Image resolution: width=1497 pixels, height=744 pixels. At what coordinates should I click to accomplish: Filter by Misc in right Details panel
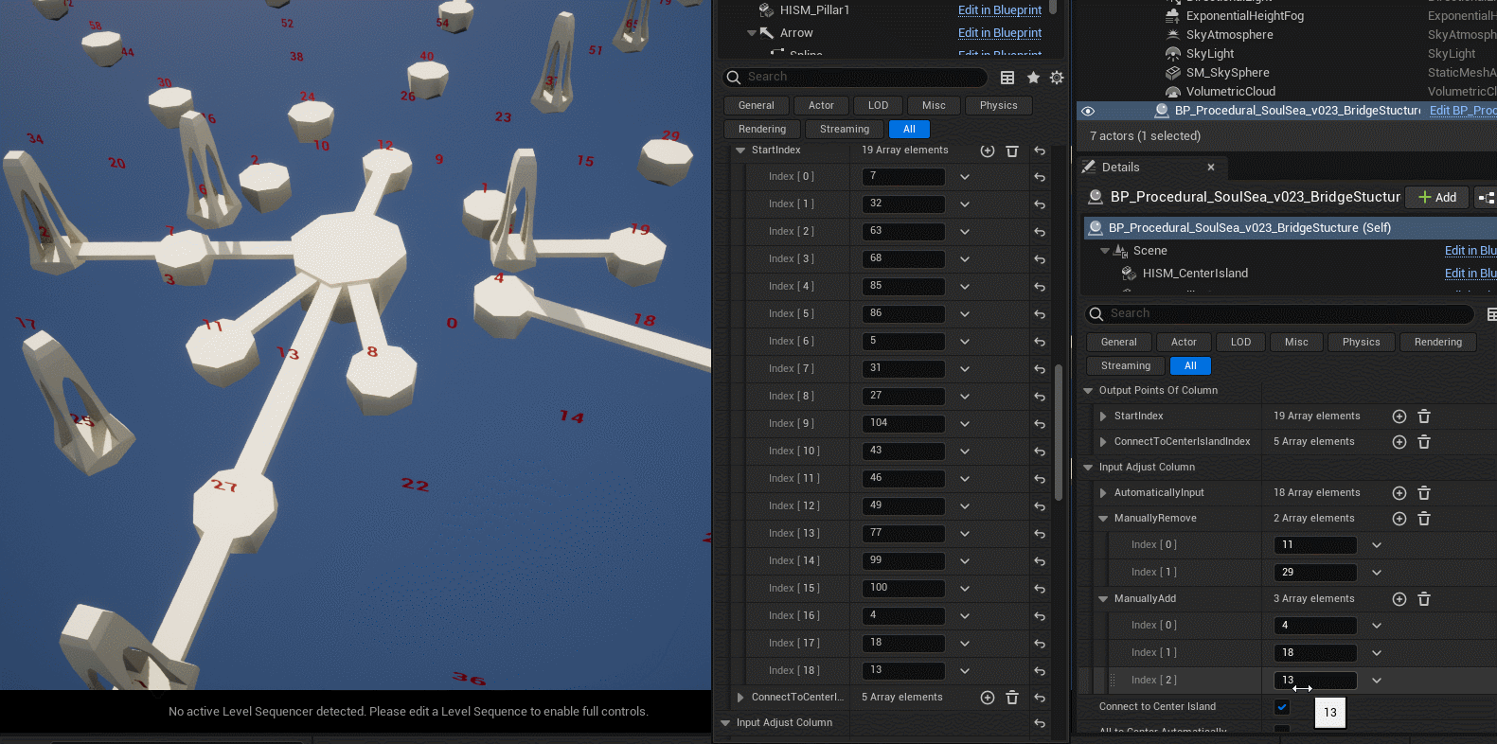1296,343
